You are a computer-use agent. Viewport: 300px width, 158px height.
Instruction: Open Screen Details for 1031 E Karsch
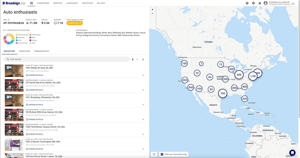tap(34, 149)
